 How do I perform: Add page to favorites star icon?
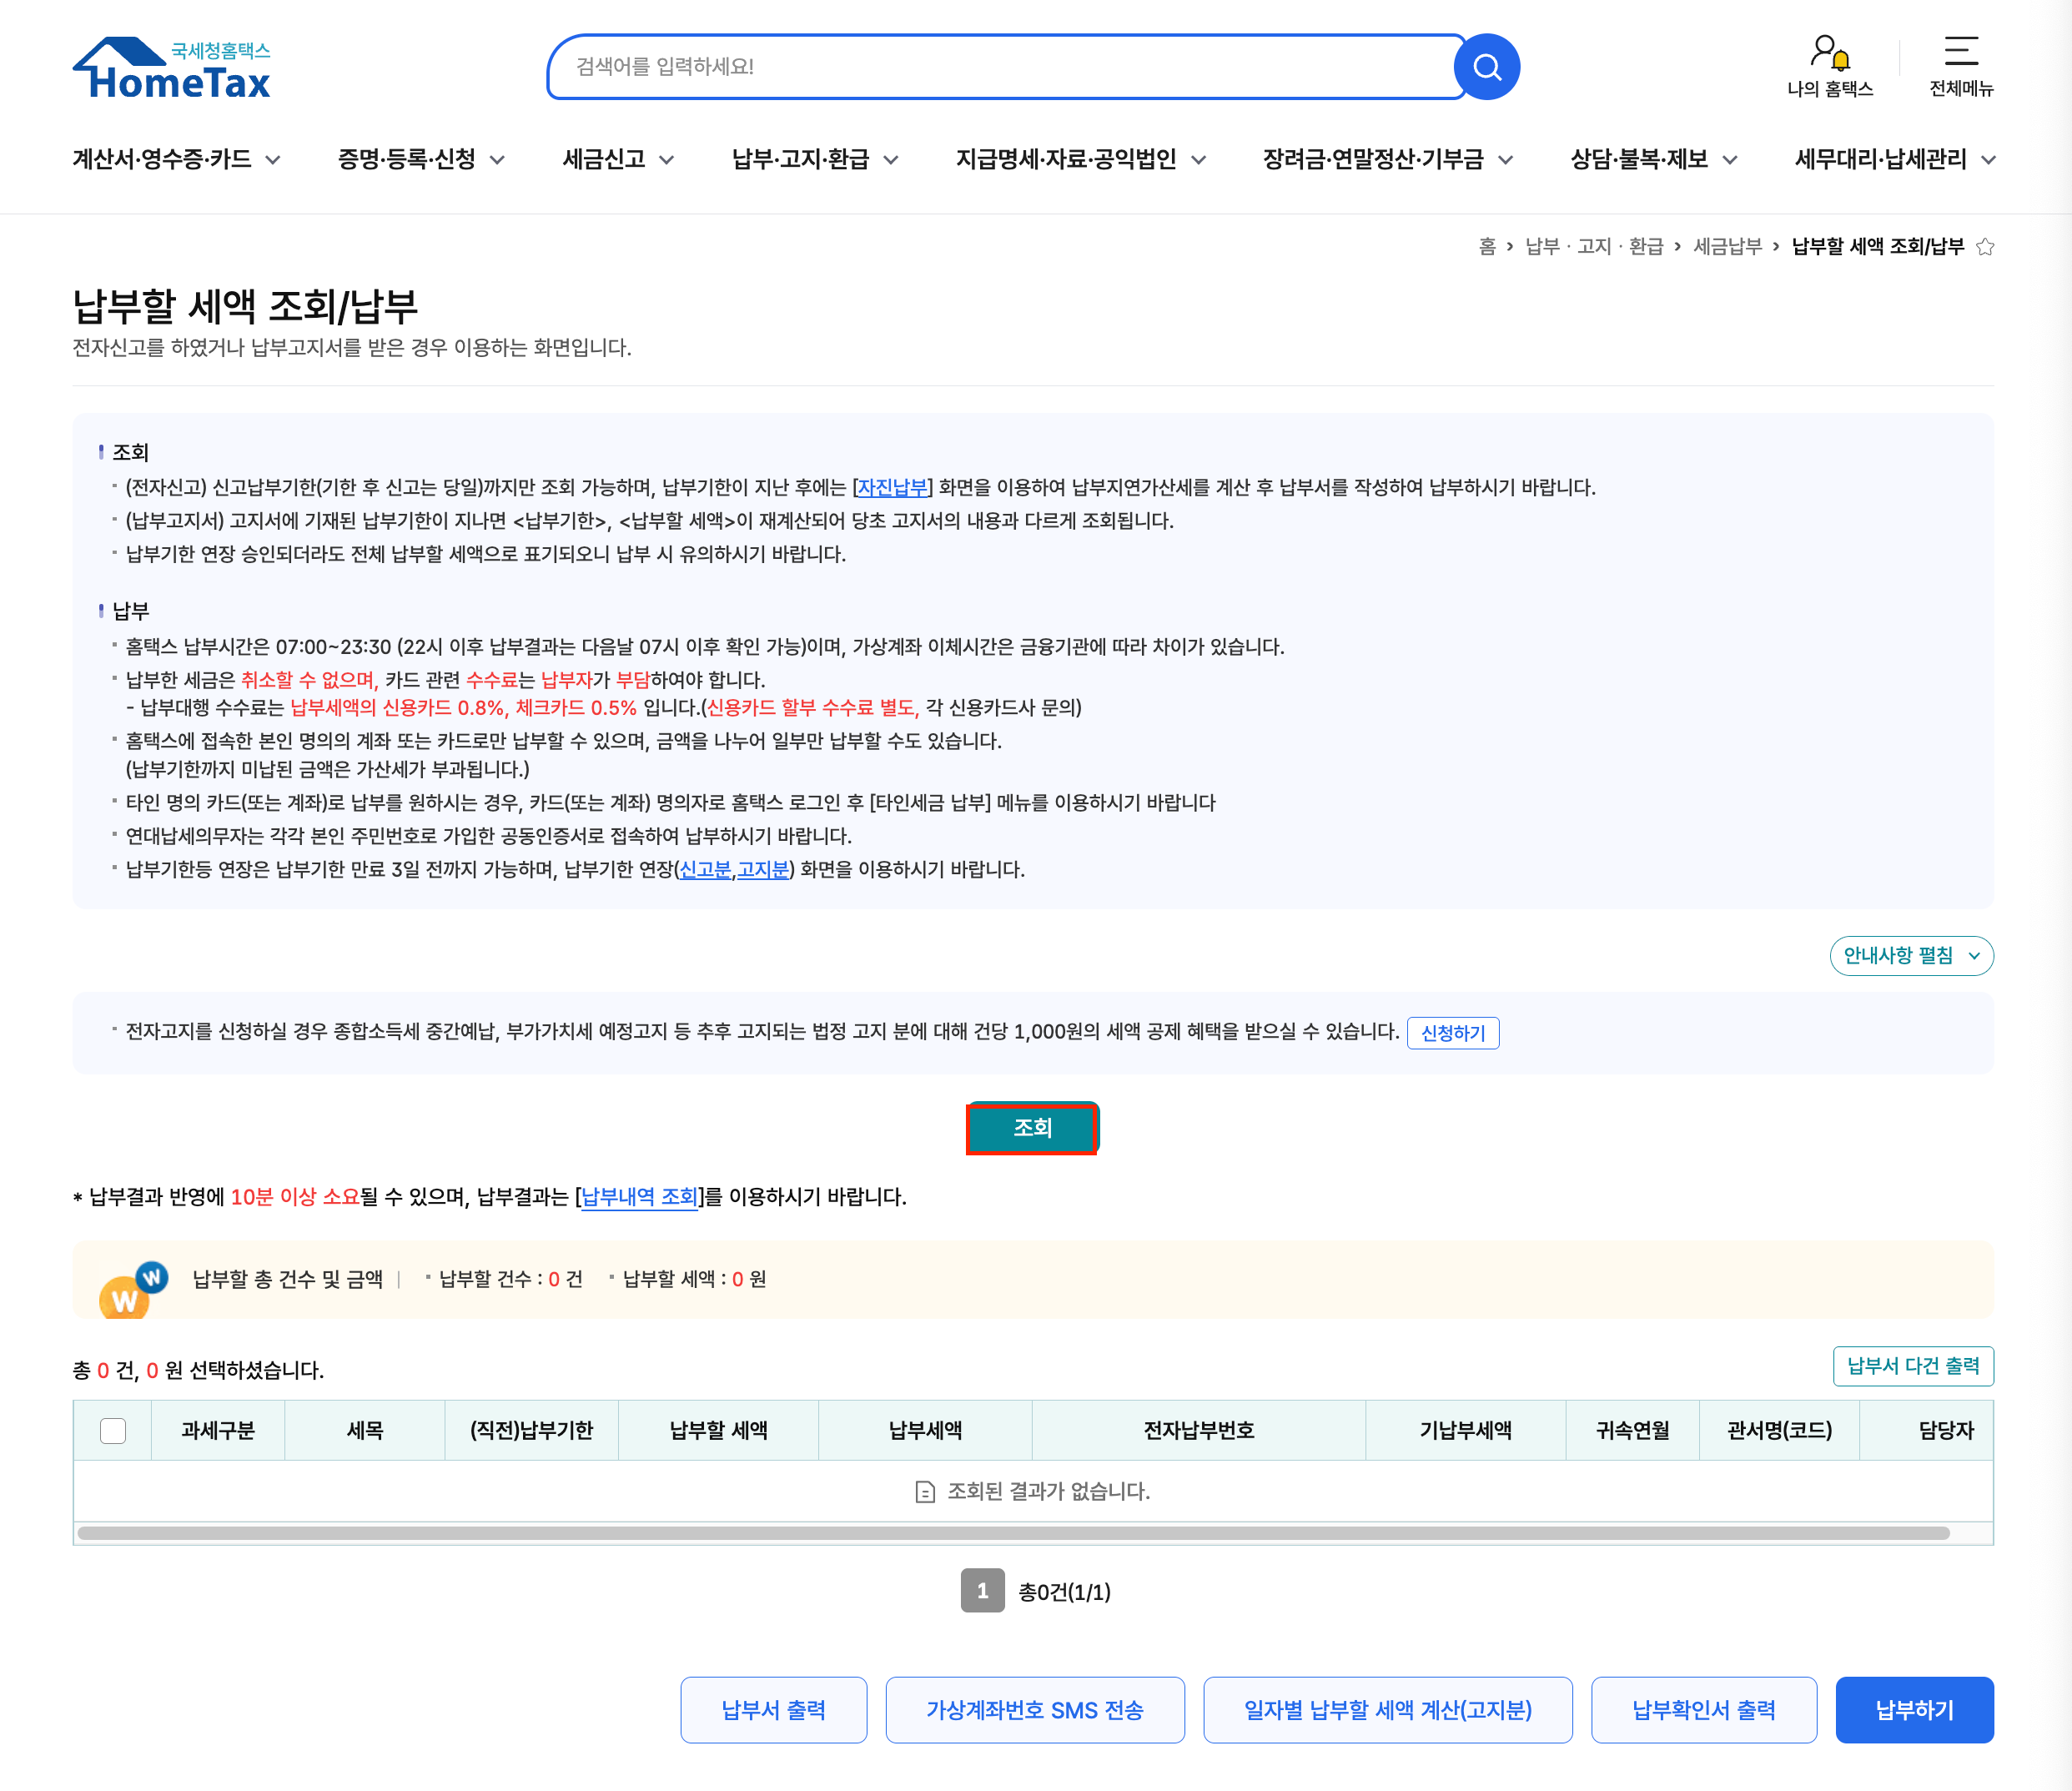pyautogui.click(x=1985, y=247)
